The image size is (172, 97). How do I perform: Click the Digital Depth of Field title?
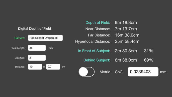tap(34, 28)
